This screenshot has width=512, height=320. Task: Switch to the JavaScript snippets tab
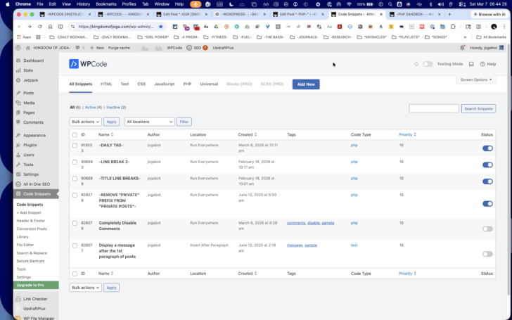165,84
